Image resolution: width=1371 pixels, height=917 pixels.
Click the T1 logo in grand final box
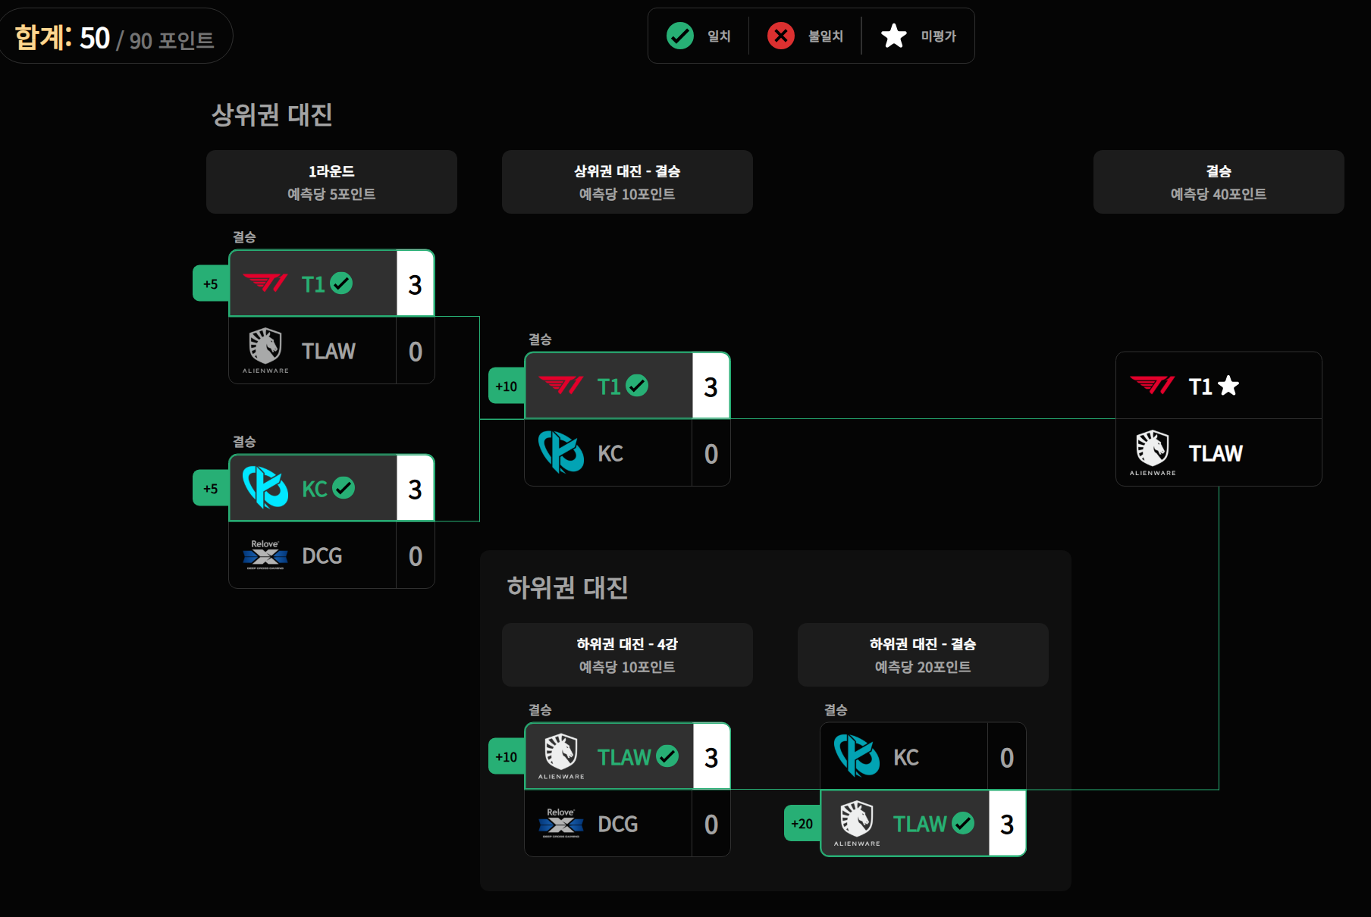click(1153, 386)
